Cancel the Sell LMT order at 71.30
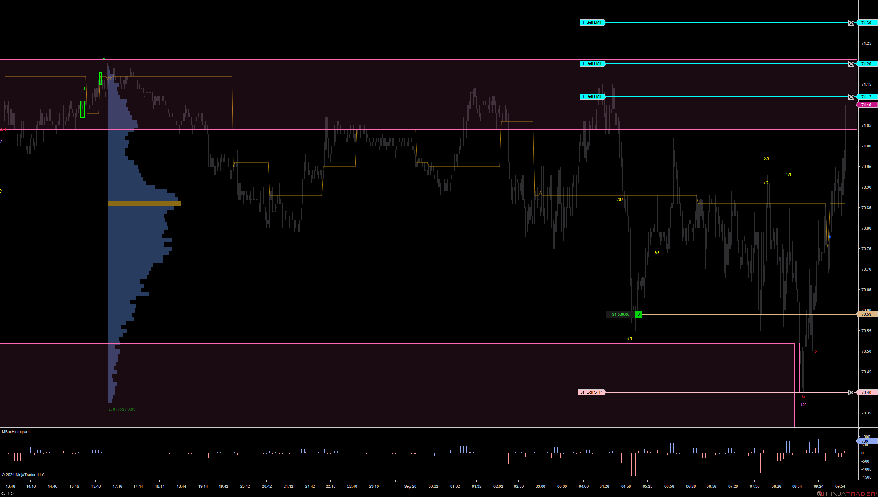The image size is (878, 497). (x=851, y=23)
